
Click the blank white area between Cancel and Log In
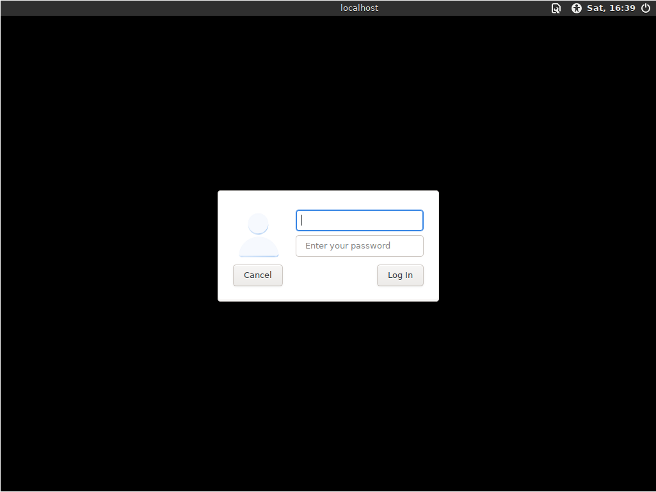point(330,275)
